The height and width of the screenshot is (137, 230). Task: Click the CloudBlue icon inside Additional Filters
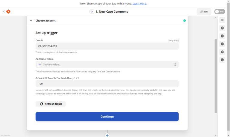point(39,64)
